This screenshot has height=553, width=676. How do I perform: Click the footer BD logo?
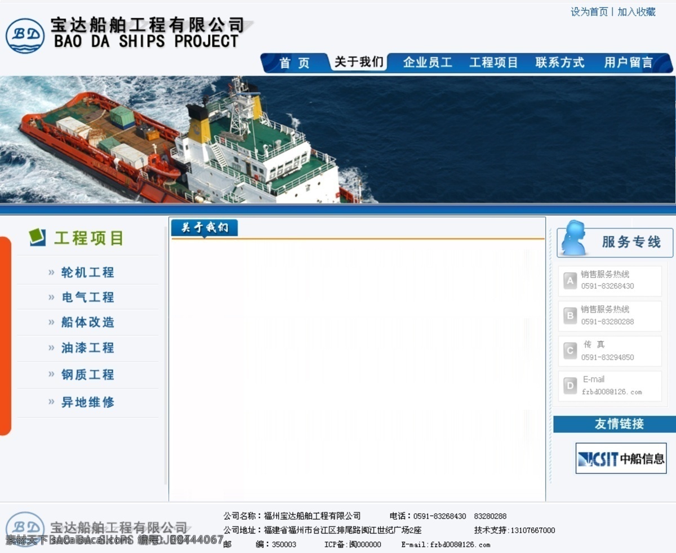(25, 529)
